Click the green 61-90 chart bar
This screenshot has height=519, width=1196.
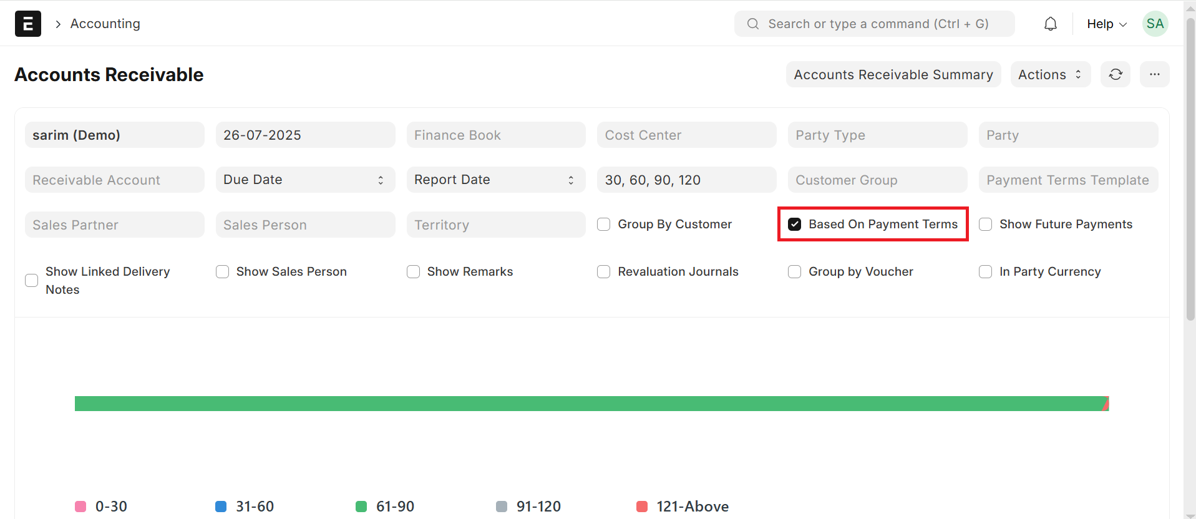[586, 404]
